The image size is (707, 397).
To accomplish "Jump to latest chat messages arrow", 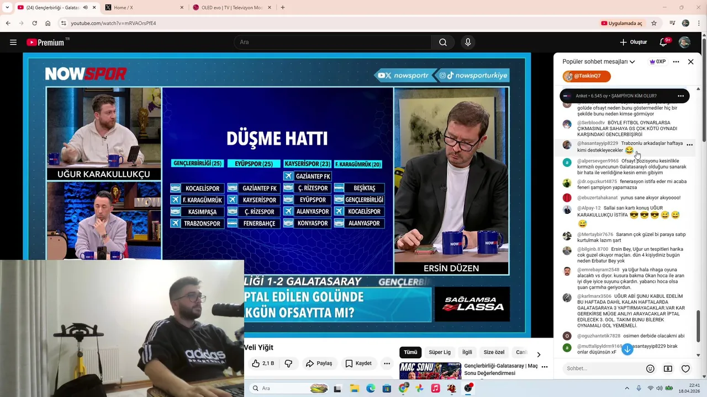I will 627,349.
